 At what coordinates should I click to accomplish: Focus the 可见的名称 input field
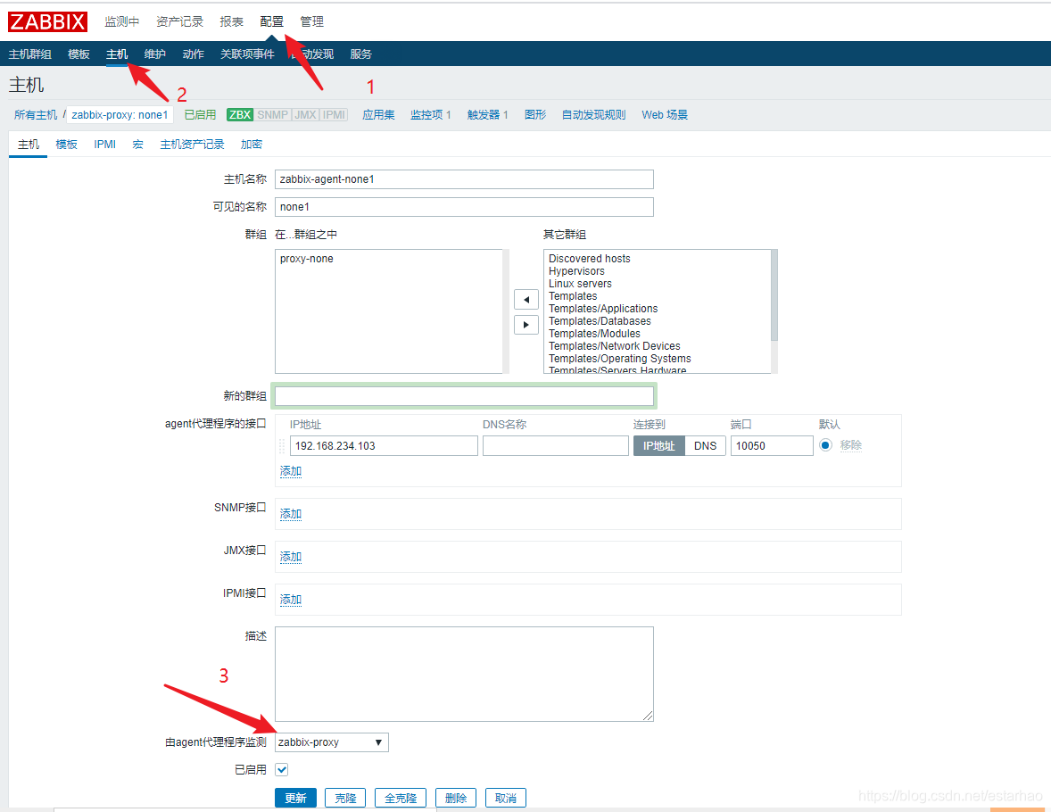point(464,206)
